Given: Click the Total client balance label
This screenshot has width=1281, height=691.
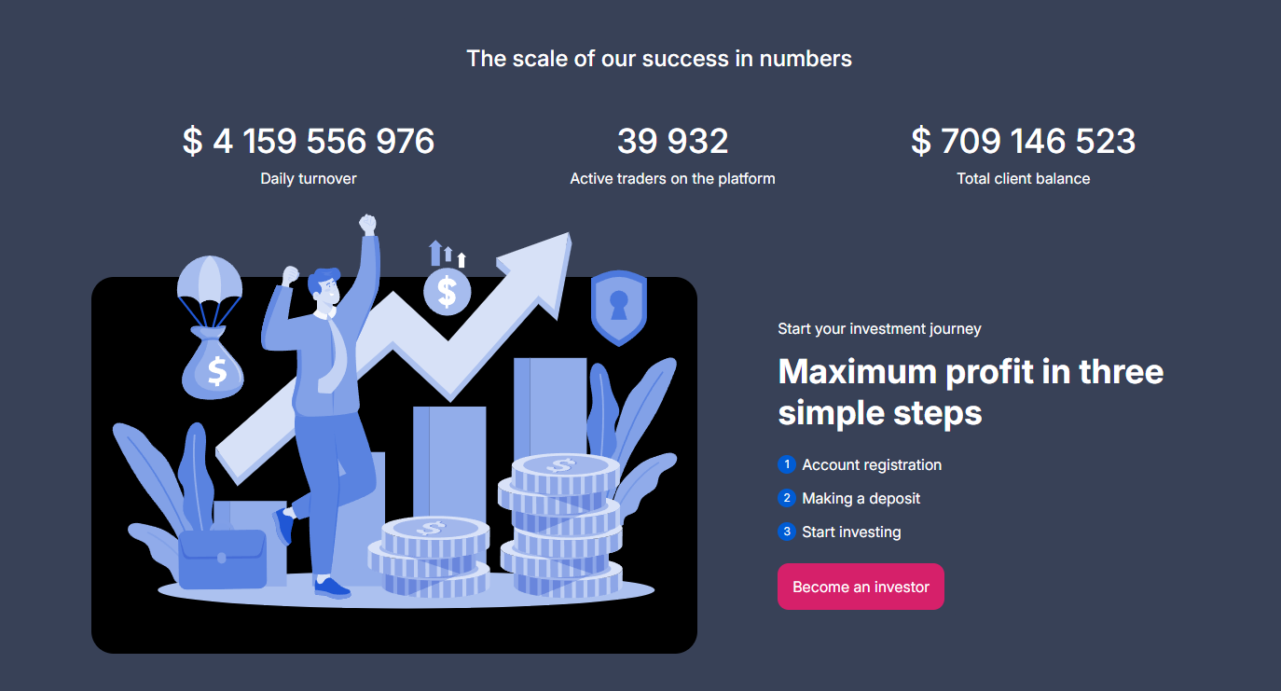Looking at the screenshot, I should (x=1023, y=178).
